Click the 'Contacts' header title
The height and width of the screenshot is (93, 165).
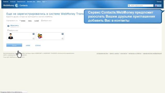tap(23, 5)
